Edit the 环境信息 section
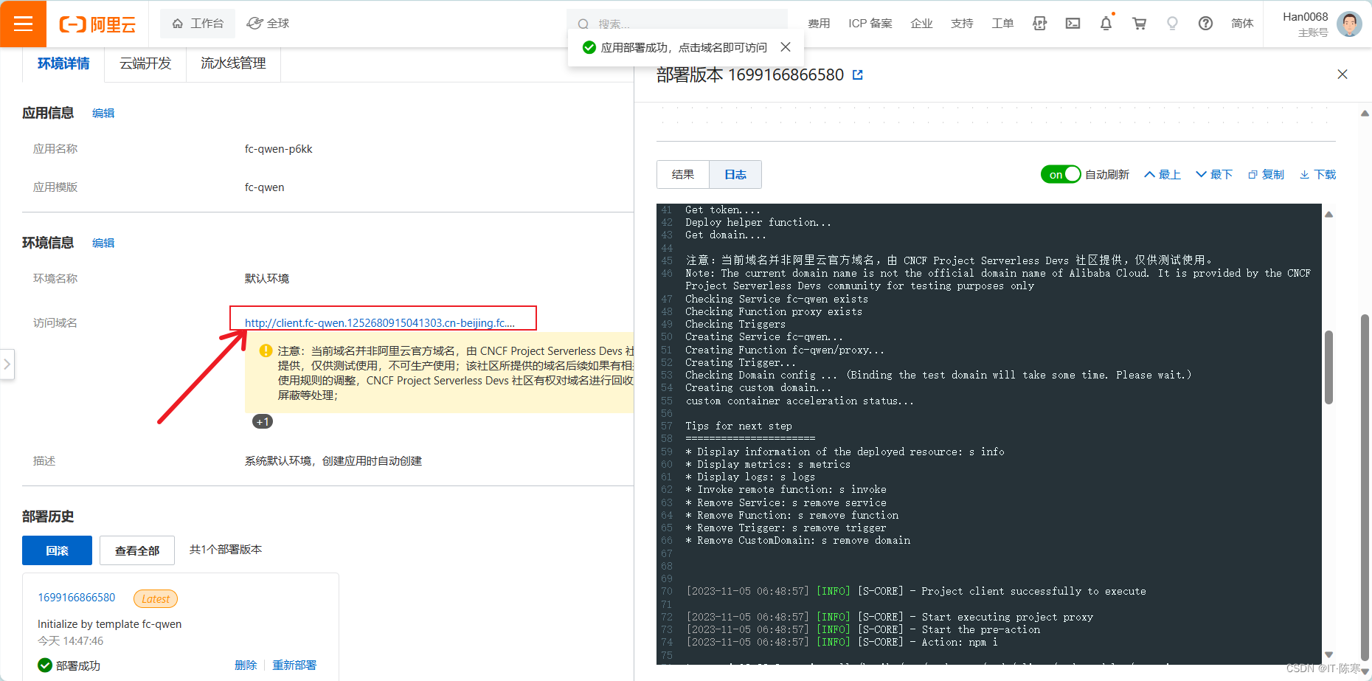Screen dimensions: 1372x681 (103, 243)
